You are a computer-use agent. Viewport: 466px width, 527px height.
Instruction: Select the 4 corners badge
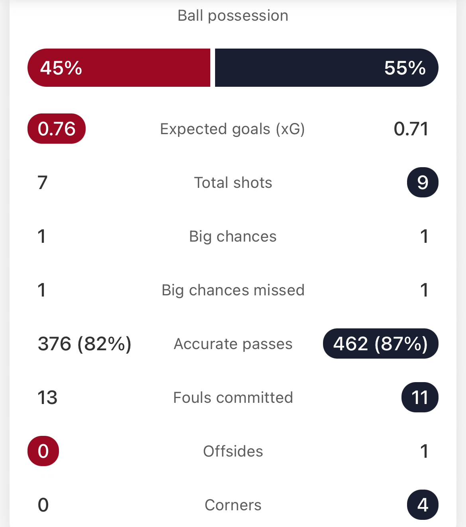(423, 505)
